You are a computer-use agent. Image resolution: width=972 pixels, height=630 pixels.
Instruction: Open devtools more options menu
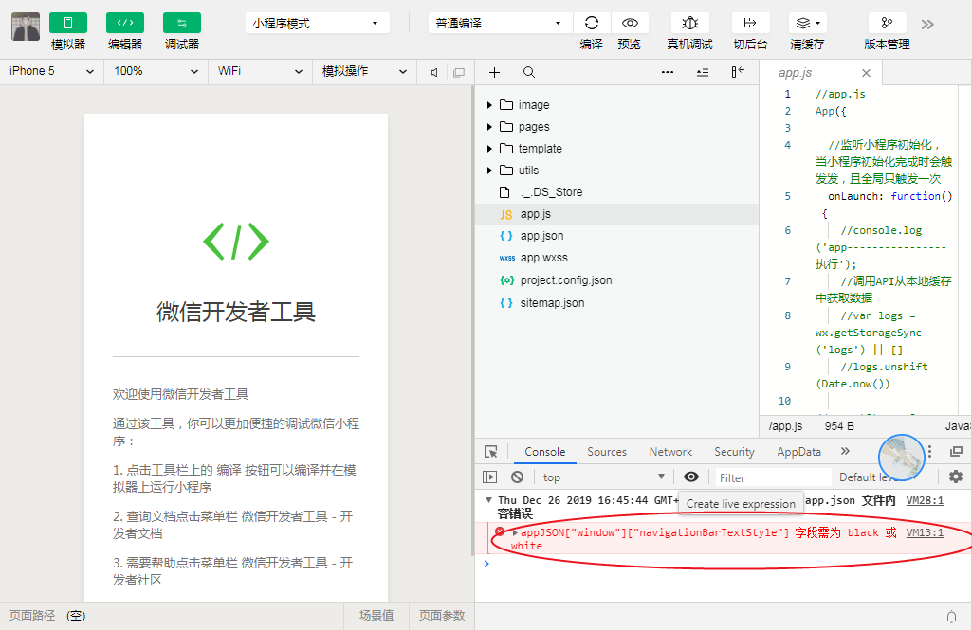point(929,452)
